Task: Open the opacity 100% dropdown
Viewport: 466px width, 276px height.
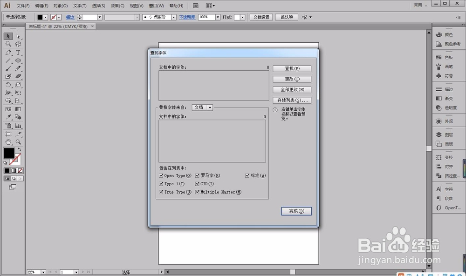Action: coord(218,17)
